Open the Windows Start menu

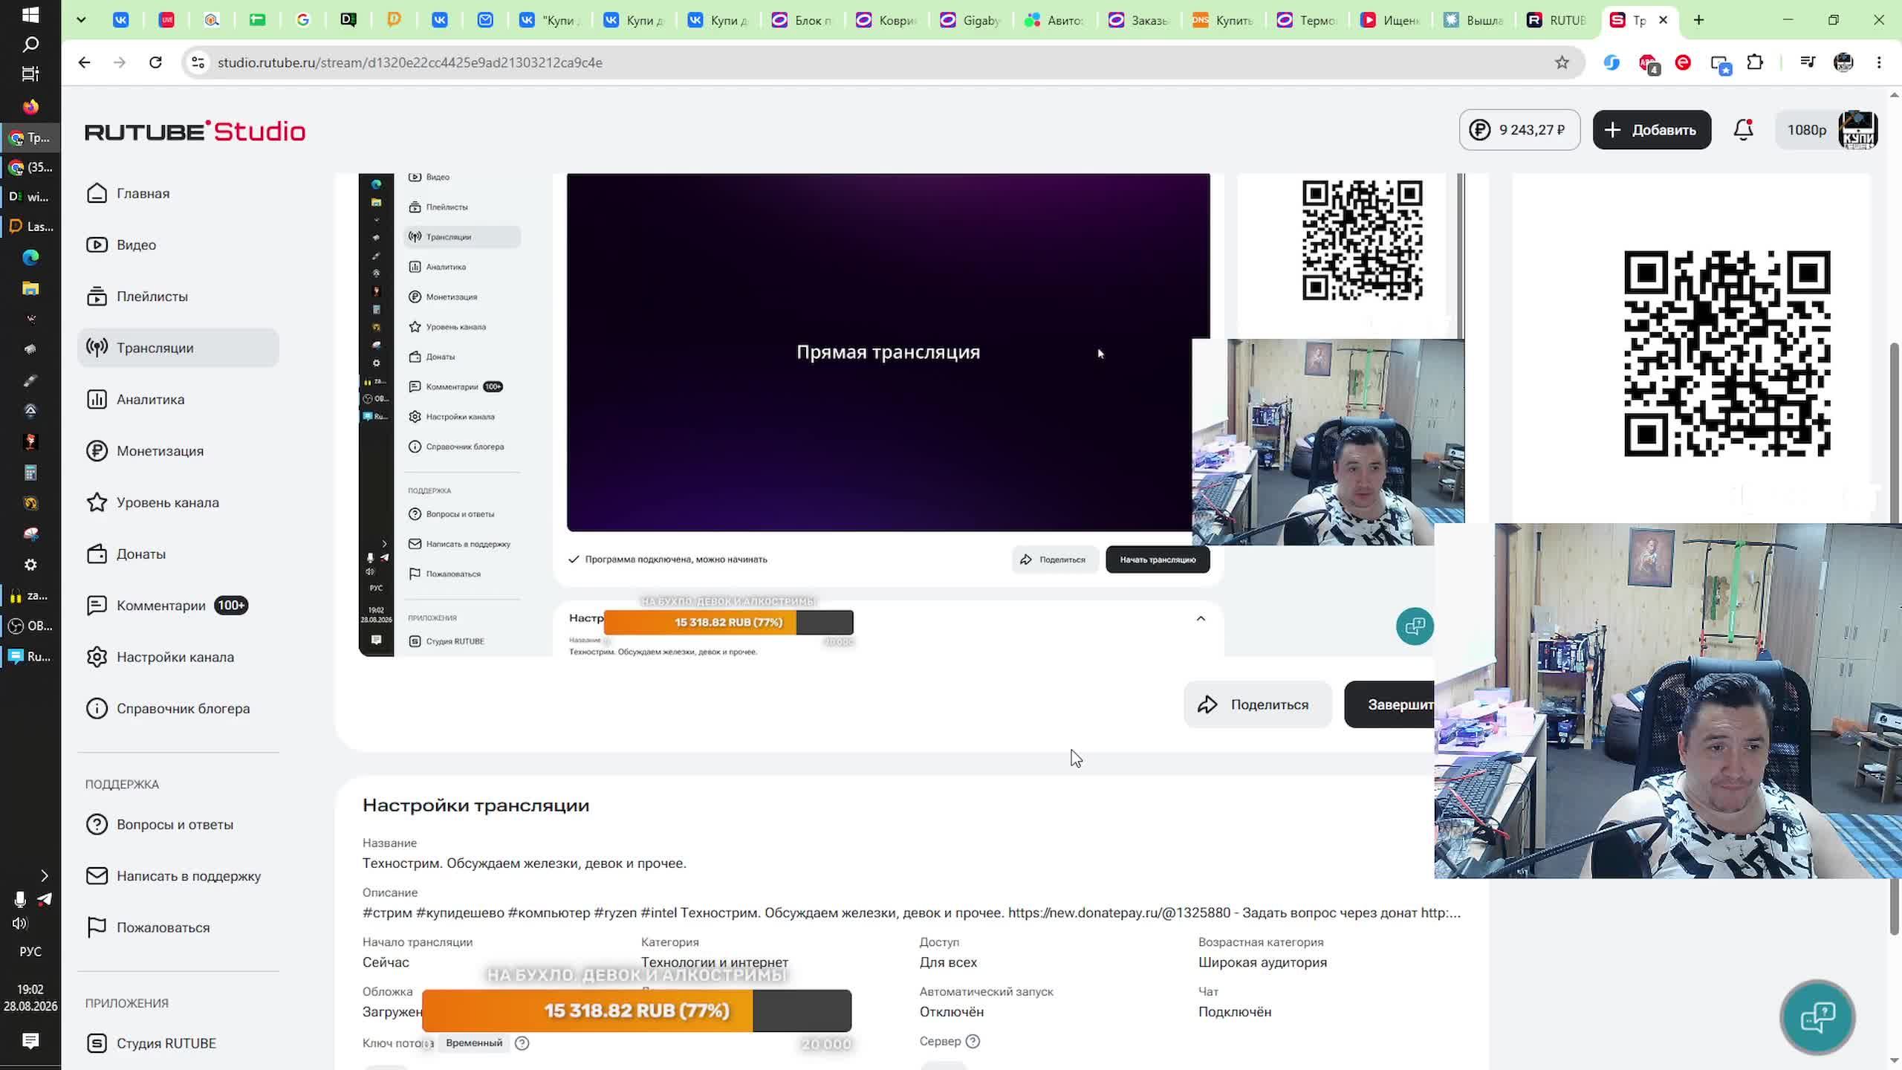(x=30, y=15)
